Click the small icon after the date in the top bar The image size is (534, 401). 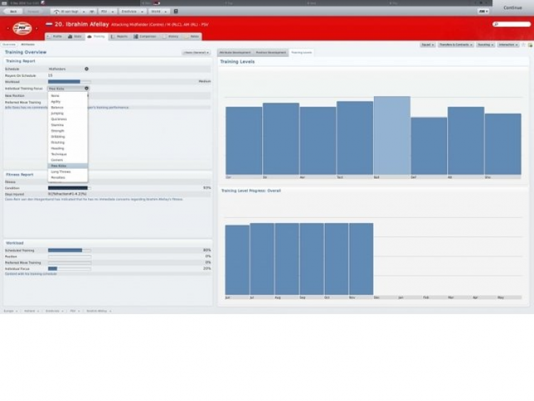[x=43, y=3]
